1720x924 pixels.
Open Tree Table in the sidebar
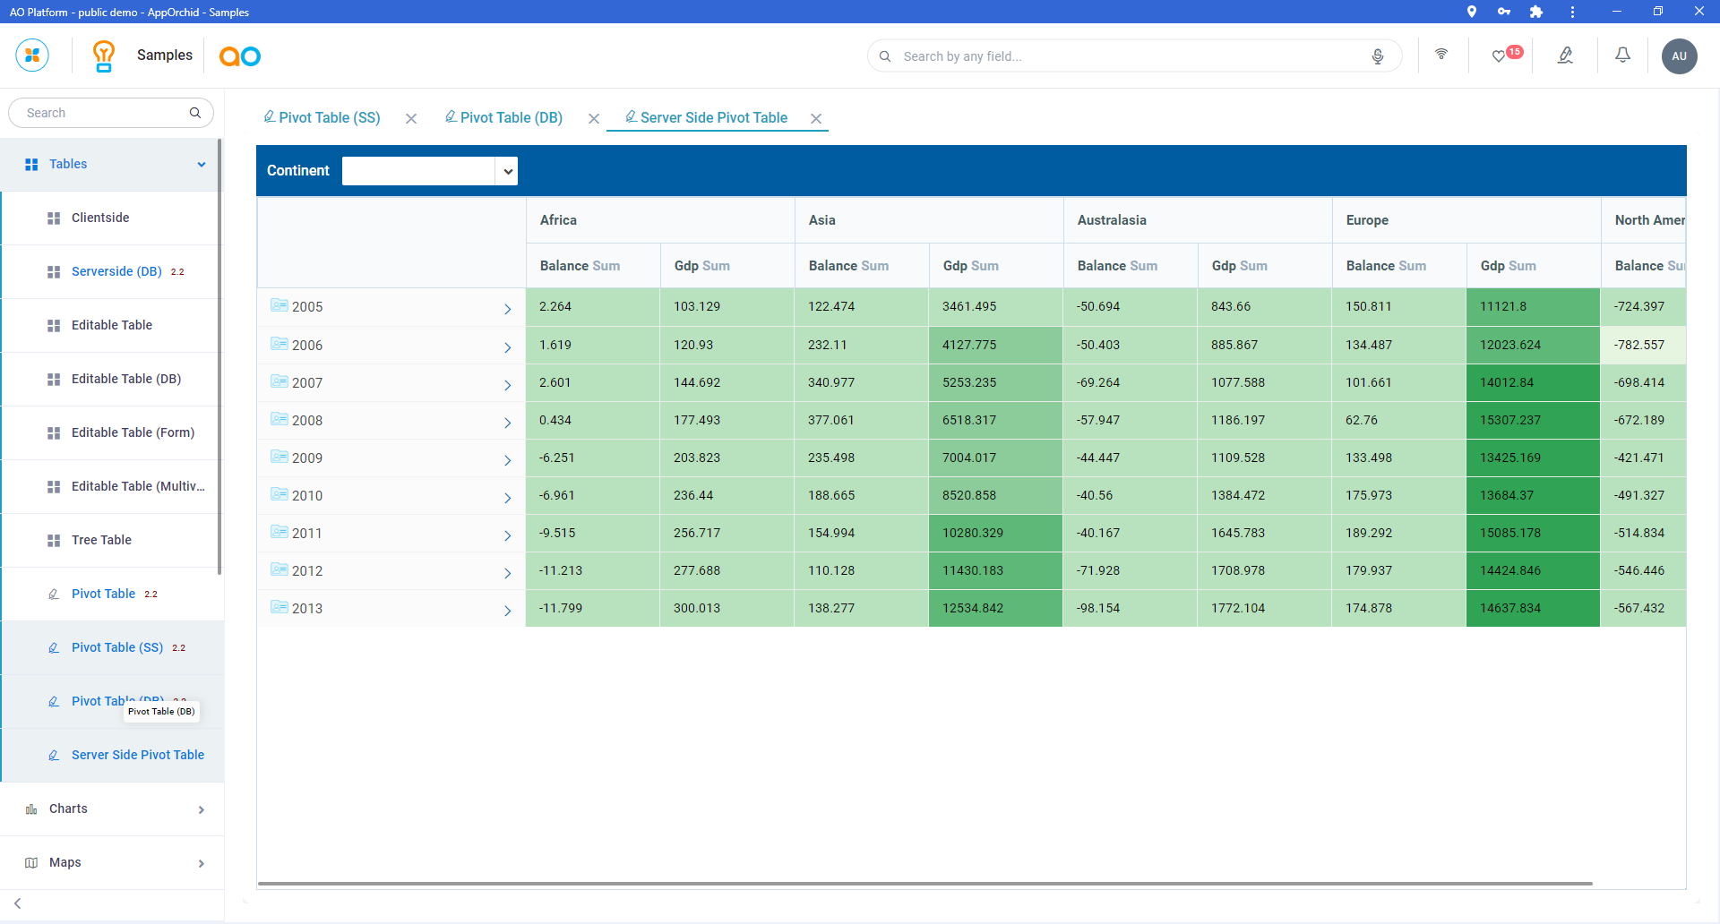click(x=101, y=540)
